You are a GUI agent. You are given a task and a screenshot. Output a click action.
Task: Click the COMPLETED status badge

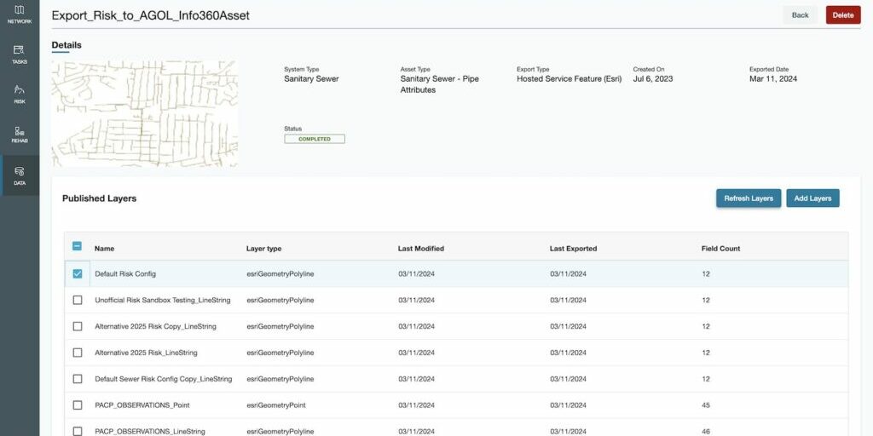[315, 139]
